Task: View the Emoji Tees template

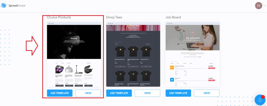Action: [148, 93]
